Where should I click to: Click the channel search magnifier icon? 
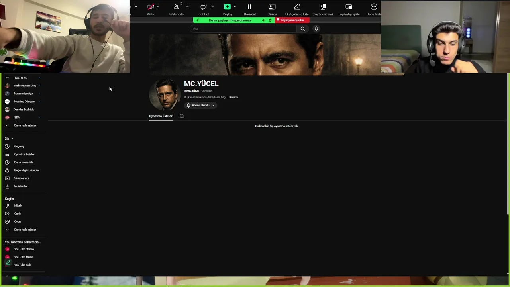point(182,116)
